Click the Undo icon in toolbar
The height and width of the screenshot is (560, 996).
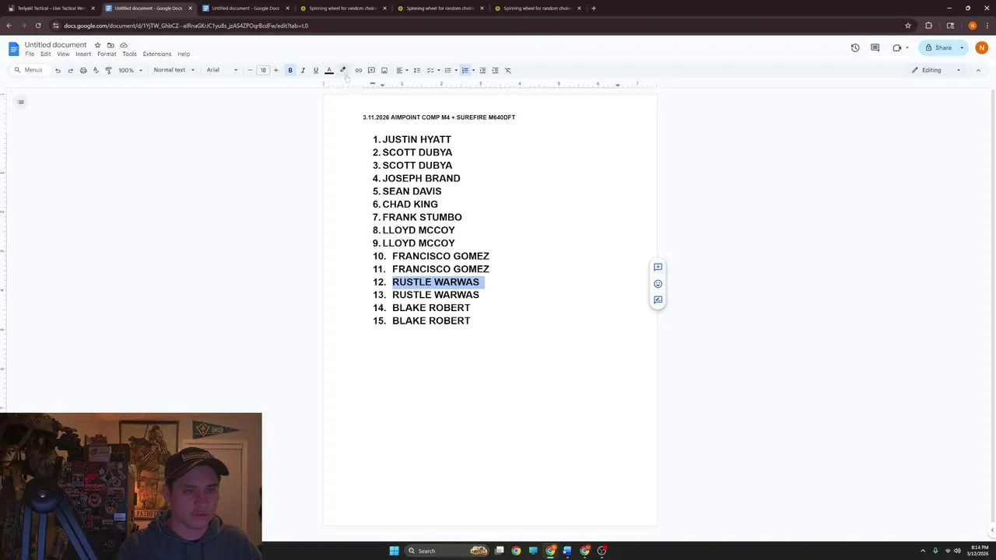58,70
